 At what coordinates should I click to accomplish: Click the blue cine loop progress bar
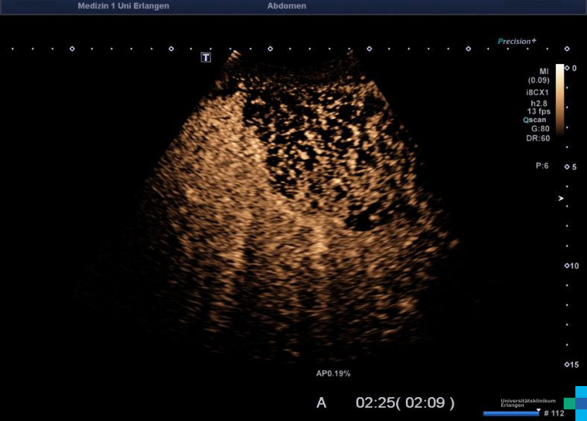tap(510, 413)
